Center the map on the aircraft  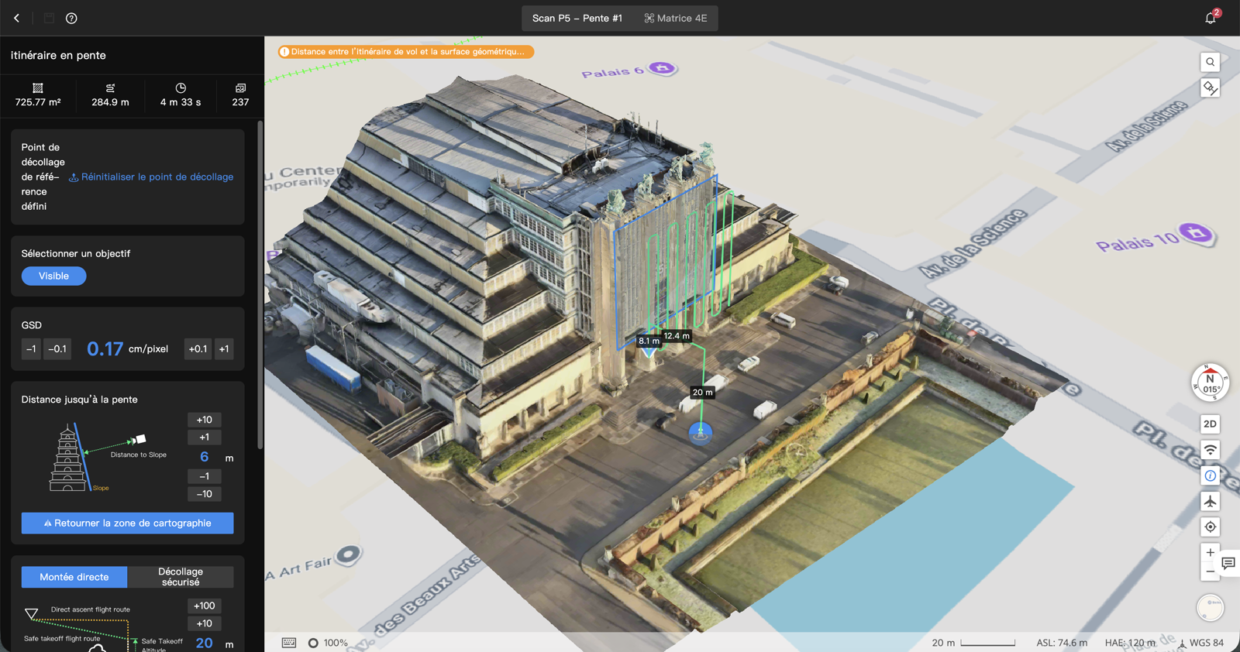[1210, 501]
